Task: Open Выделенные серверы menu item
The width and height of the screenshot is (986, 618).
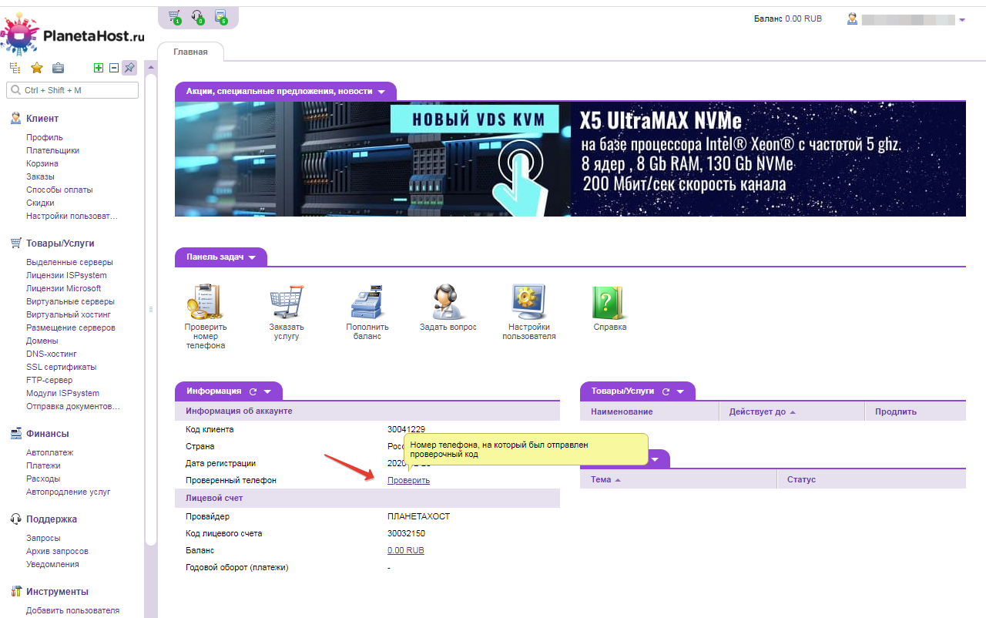Action: [x=69, y=262]
